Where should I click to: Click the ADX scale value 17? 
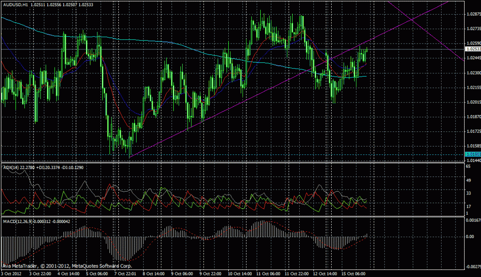click(x=467, y=206)
